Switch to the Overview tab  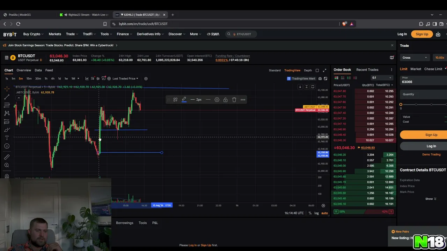click(24, 70)
